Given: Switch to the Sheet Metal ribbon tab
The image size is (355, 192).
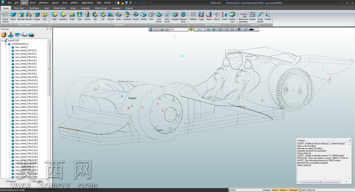Looking at the screenshot, I should click(60, 8).
